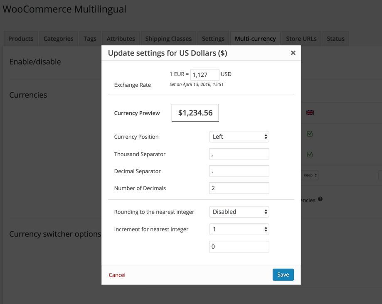Open the Rounding to nearest integer dropdown
Screen dimensions: 382x304
click(239, 212)
